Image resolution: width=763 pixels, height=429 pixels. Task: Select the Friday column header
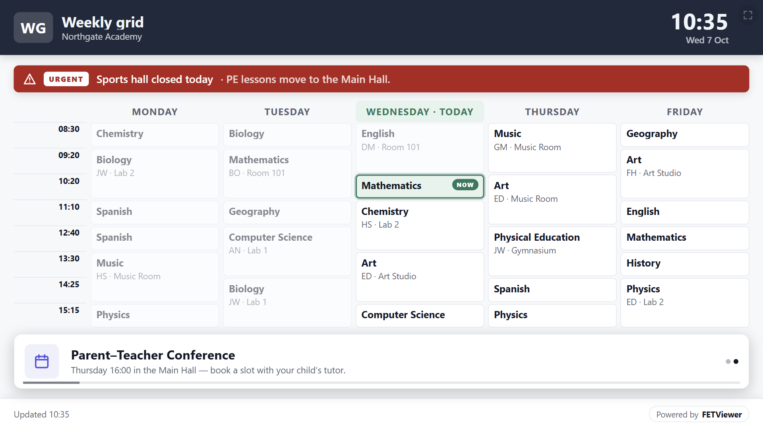click(x=685, y=112)
